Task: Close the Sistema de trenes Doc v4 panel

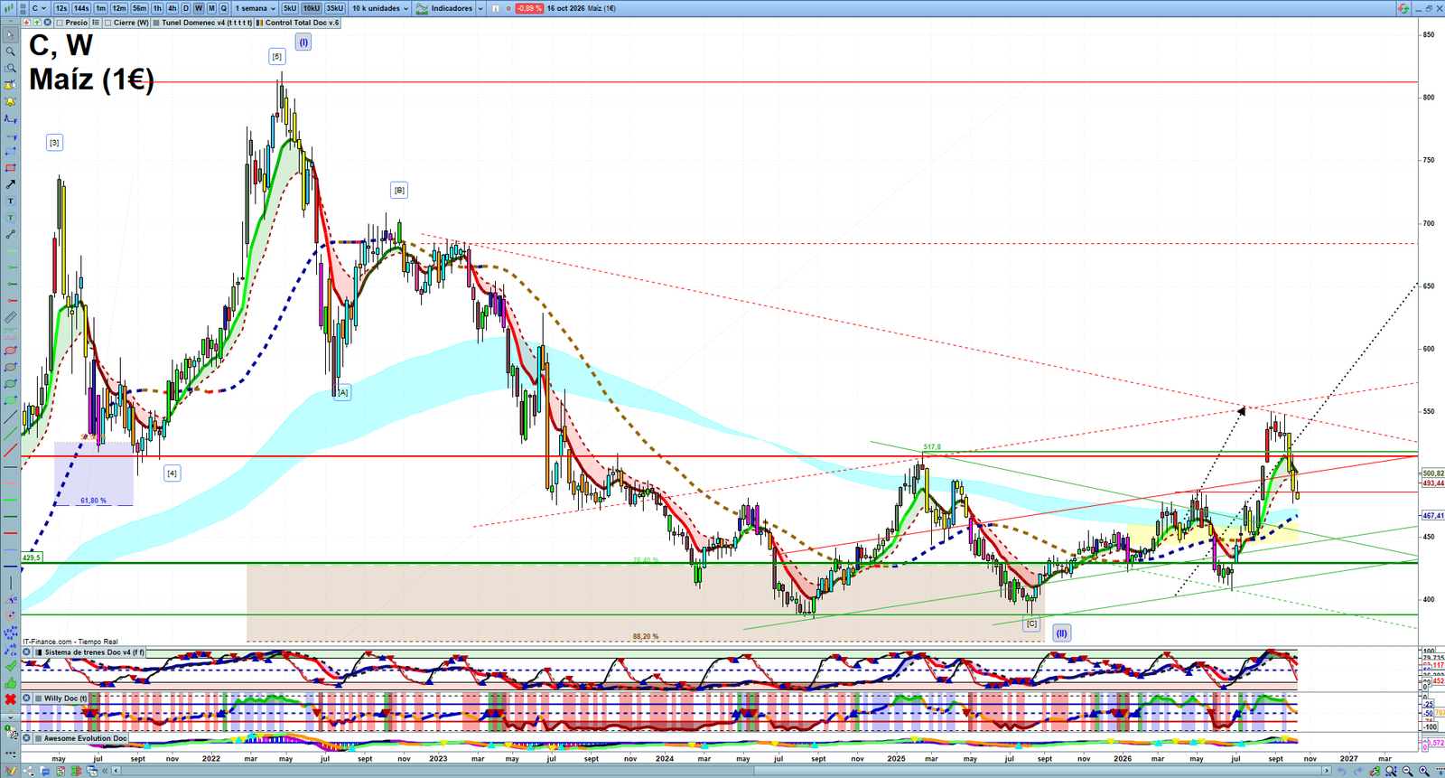Action: [x=27, y=652]
